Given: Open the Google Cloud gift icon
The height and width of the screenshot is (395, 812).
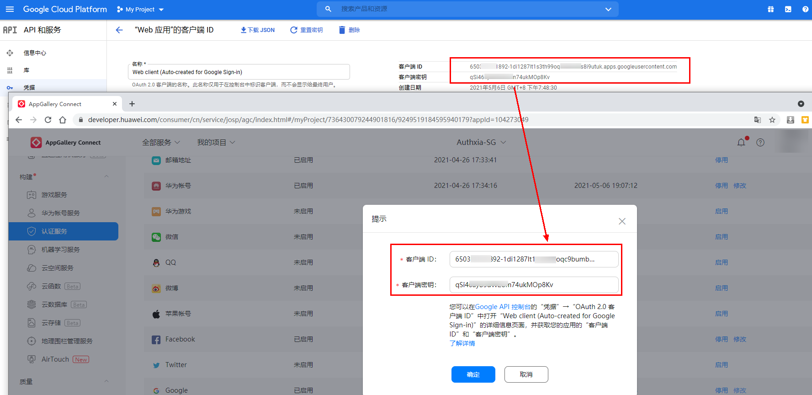Looking at the screenshot, I should [x=771, y=9].
